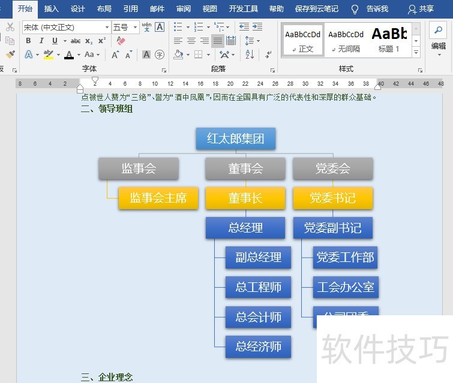453x383 pixels.
Task: Click the paragraph shading paint bucket
Action: tap(179, 55)
